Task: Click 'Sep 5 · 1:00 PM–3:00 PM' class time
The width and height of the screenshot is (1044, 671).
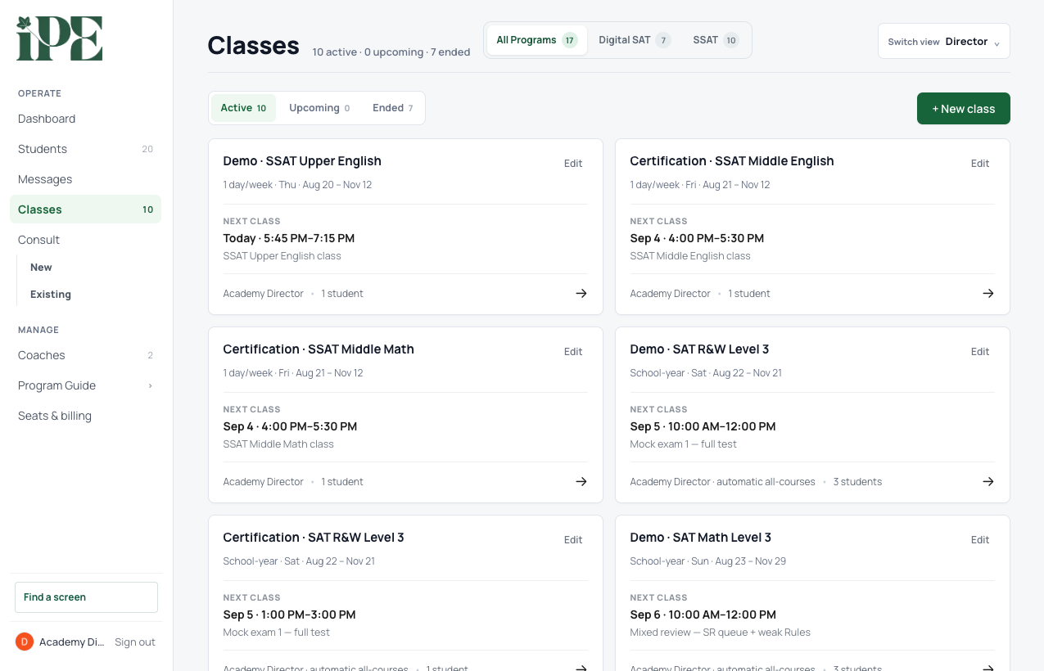Action: coord(290,615)
